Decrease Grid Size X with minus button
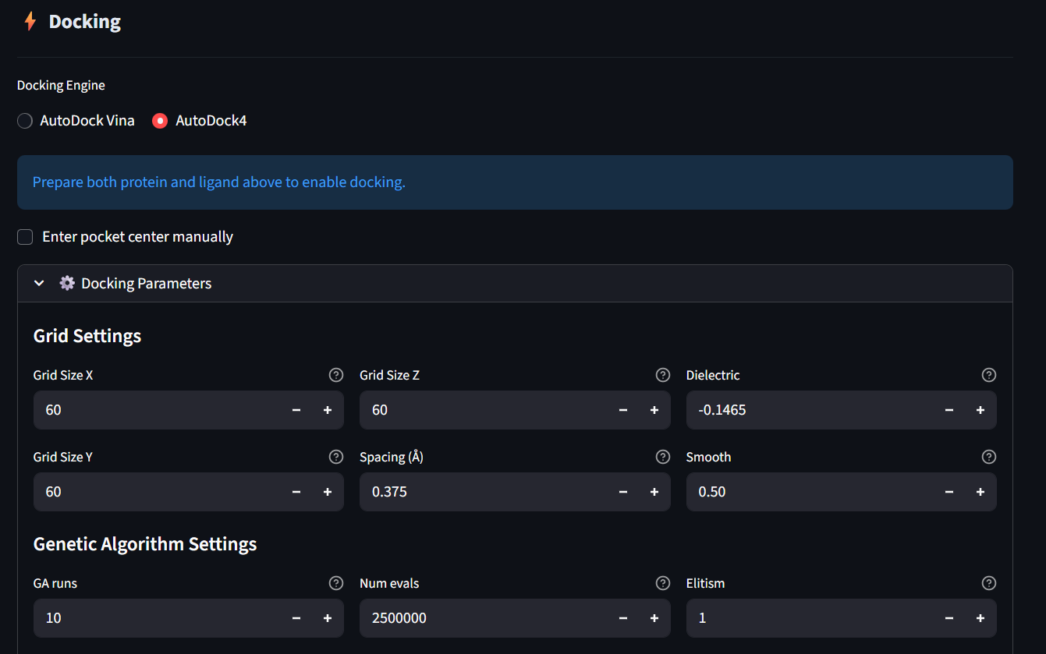Viewport: 1046px width, 654px height. pos(296,410)
